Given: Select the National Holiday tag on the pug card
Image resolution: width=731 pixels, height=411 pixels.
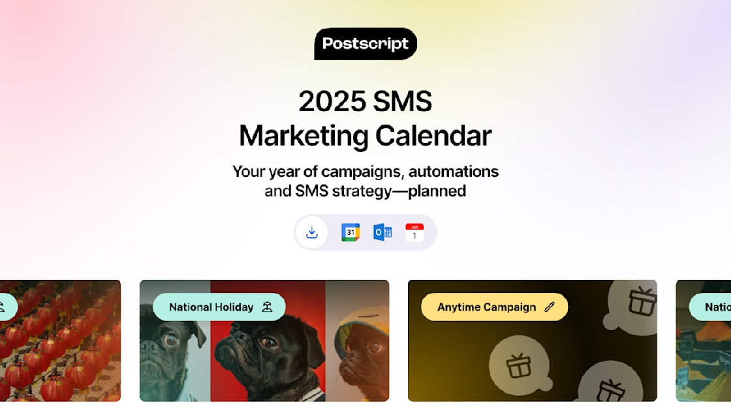Looking at the screenshot, I should coord(219,307).
